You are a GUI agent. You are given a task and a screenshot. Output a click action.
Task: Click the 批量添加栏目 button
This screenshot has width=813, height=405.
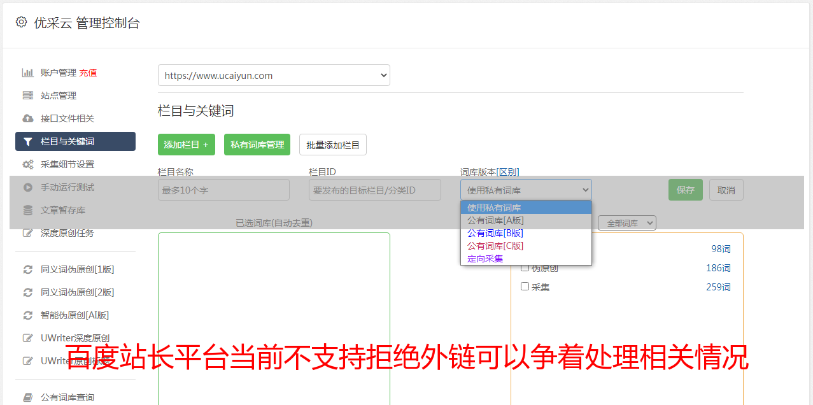click(333, 145)
